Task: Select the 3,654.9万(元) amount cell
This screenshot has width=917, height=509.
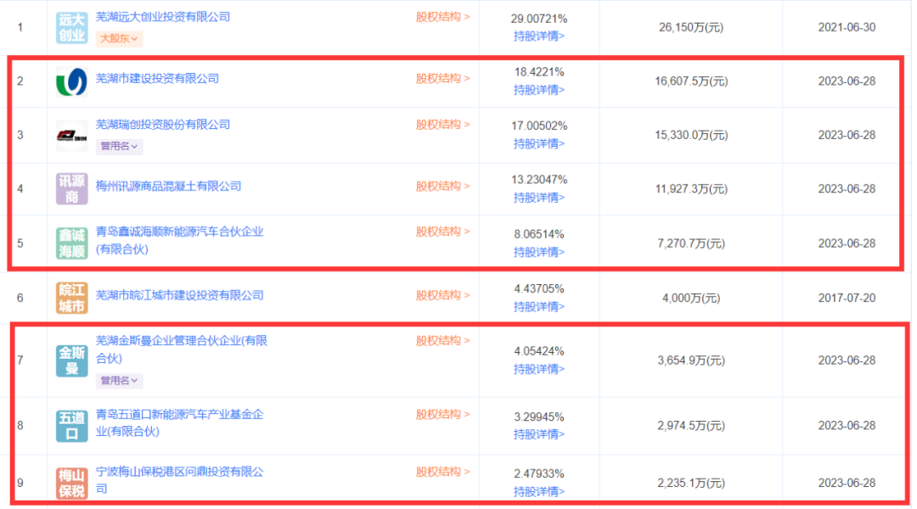Action: [690, 361]
